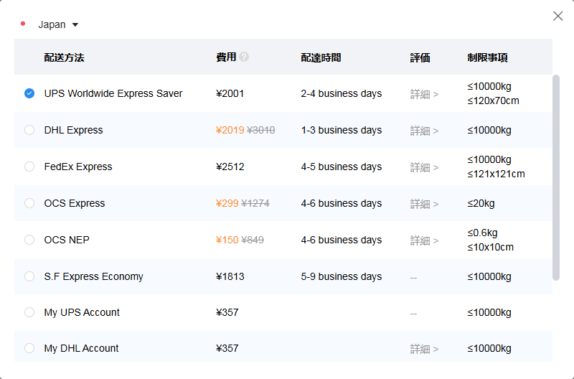Open 詳細 rating link for UPS Worldwide Express Saver

(424, 94)
